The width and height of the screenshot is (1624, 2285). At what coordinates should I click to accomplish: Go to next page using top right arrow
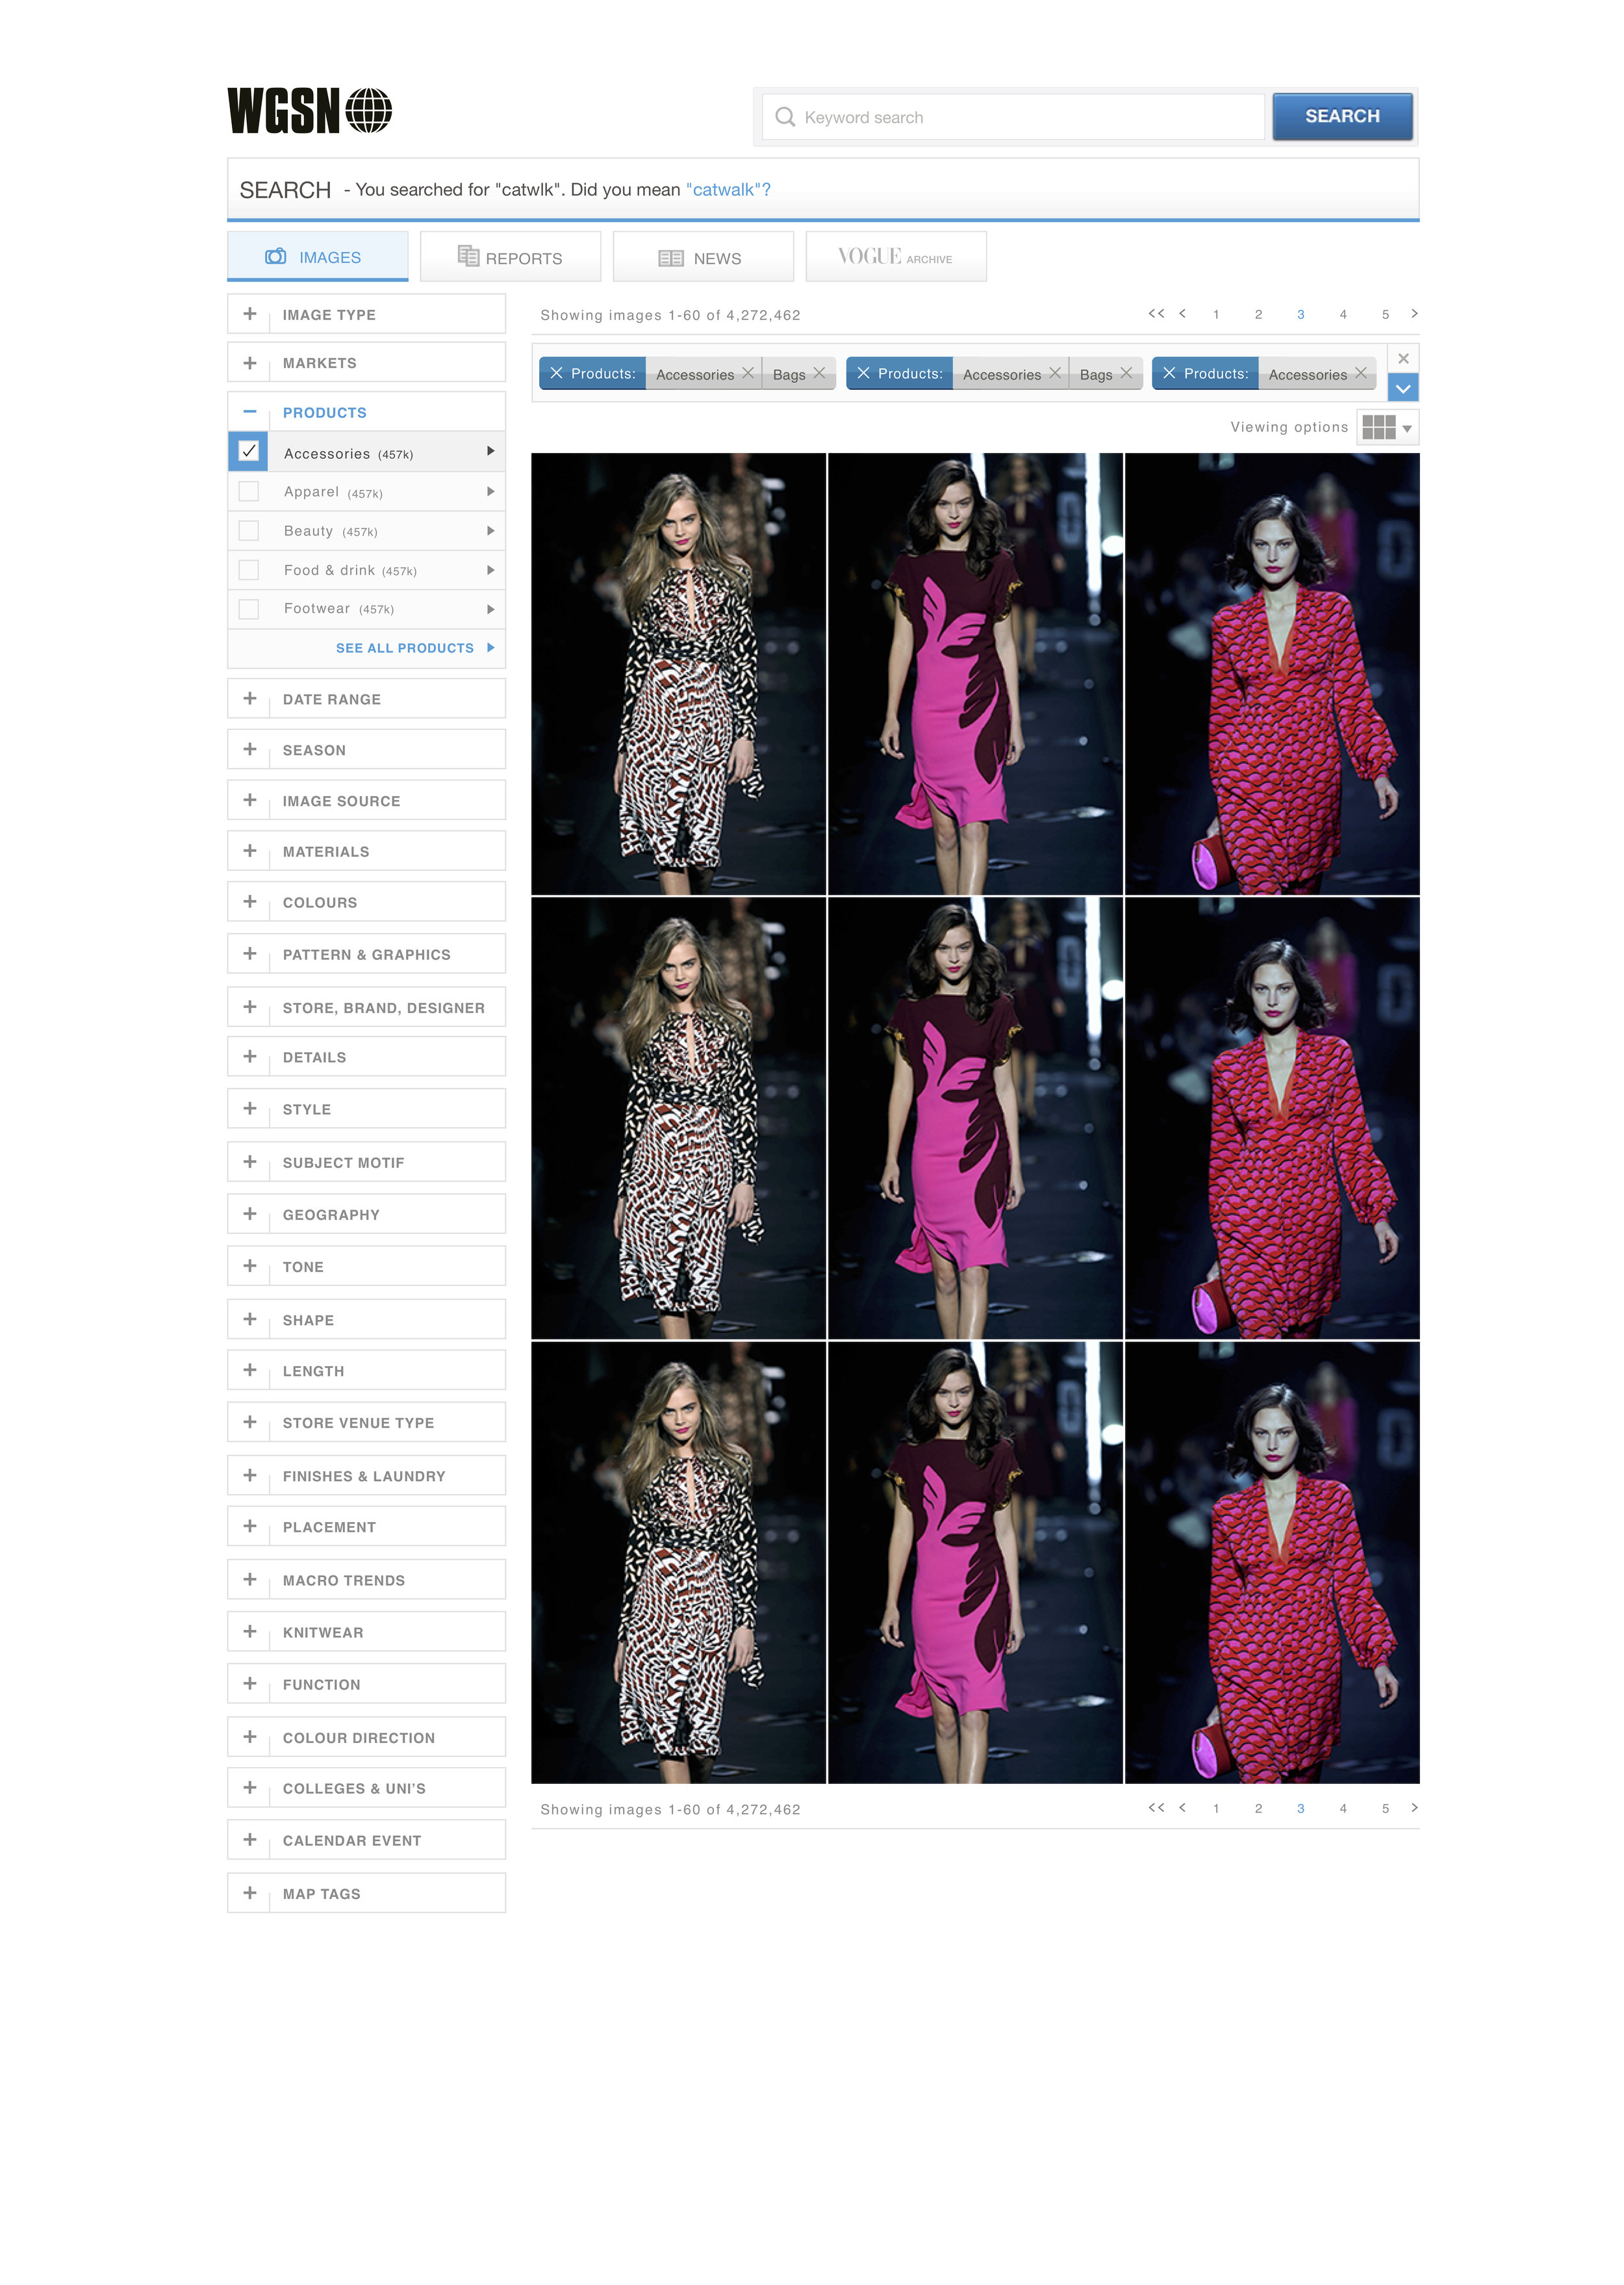pos(1414,313)
